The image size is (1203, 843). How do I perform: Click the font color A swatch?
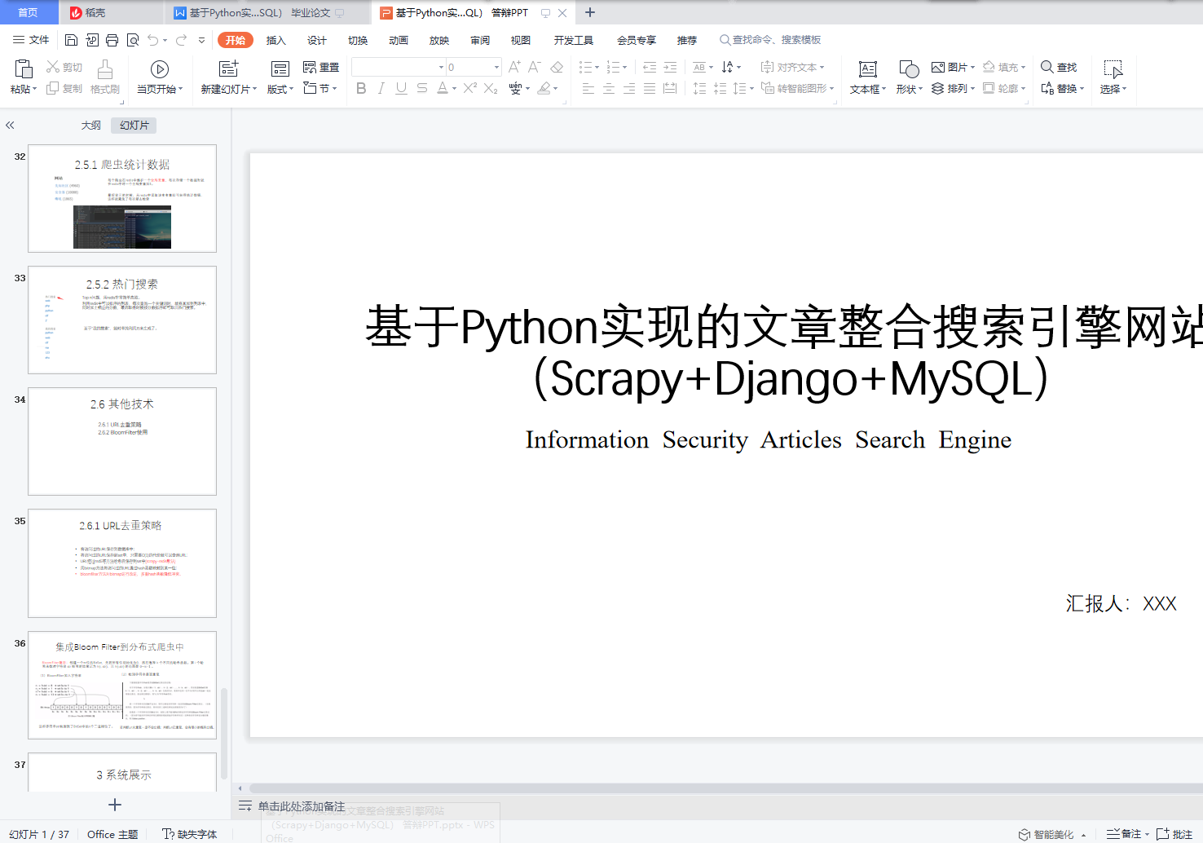442,88
